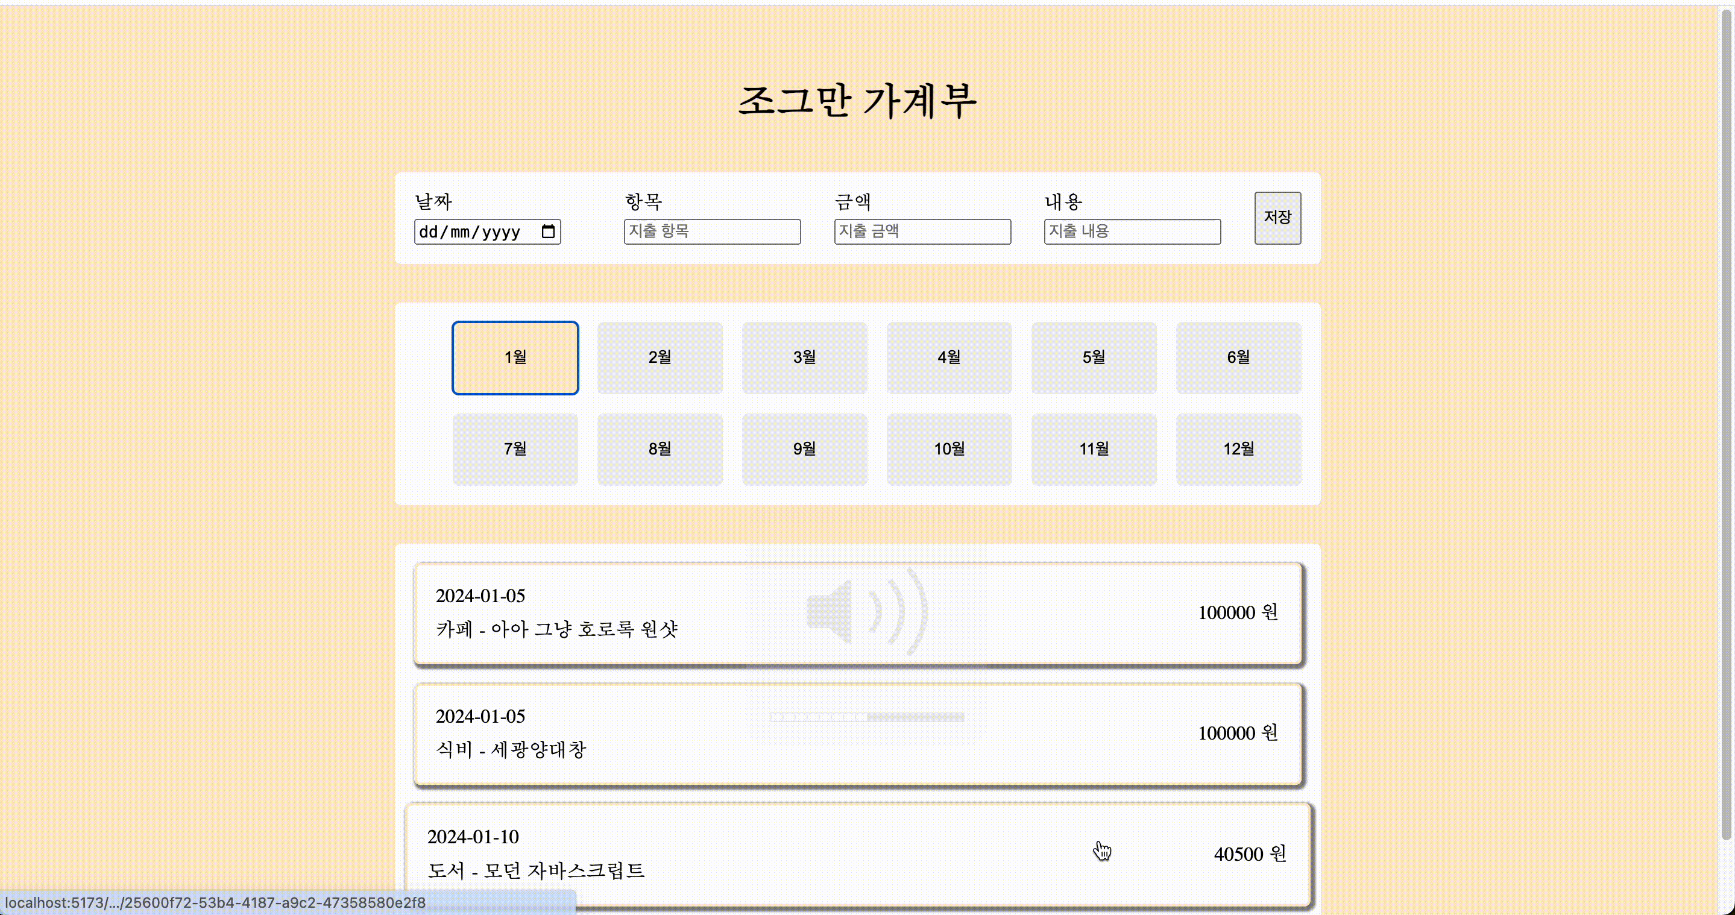
Task: Switch to the 2월 month tab
Action: (660, 357)
